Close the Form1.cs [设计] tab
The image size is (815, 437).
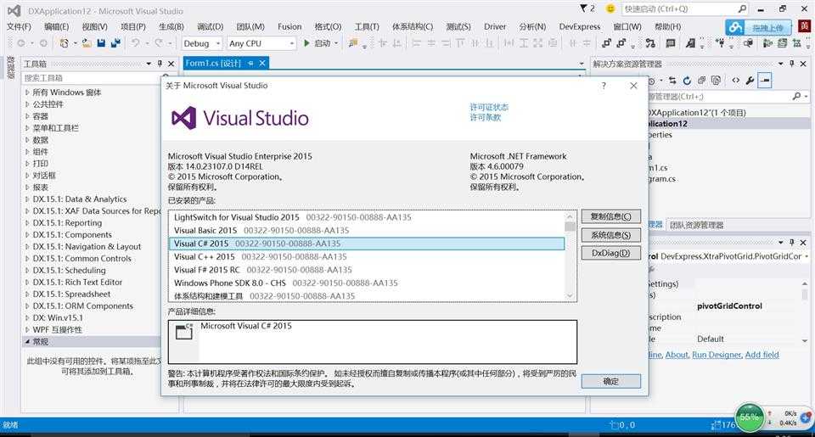[262, 63]
